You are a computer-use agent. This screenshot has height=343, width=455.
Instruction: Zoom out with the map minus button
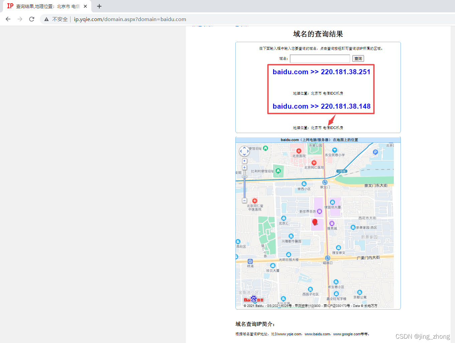244,201
